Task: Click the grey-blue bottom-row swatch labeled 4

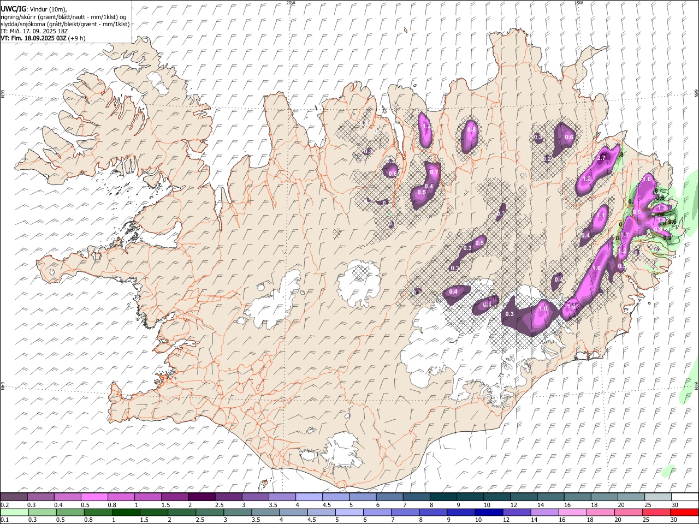Action: 293,513
